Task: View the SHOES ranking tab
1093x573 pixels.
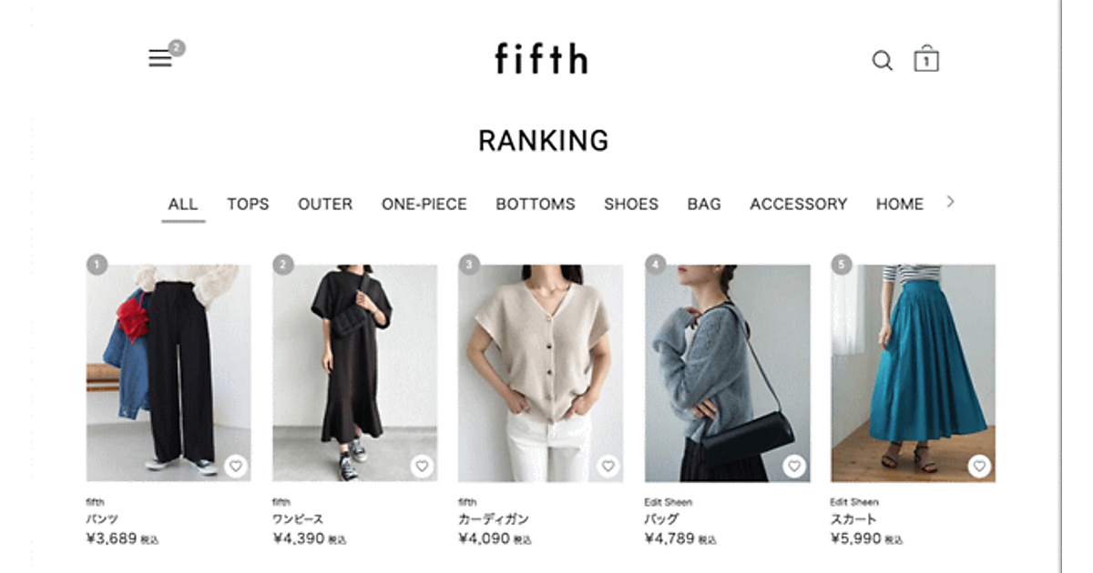Action: 631,205
